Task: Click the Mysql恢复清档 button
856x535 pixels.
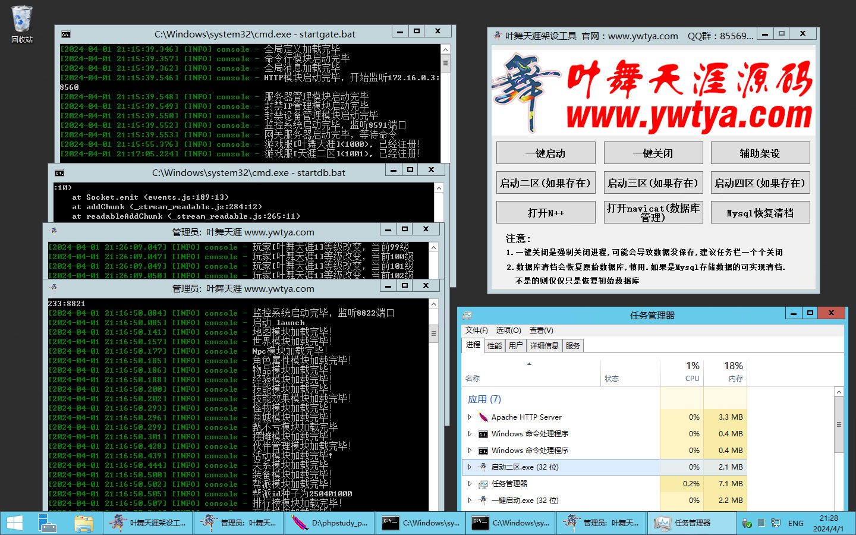Action: pos(760,212)
